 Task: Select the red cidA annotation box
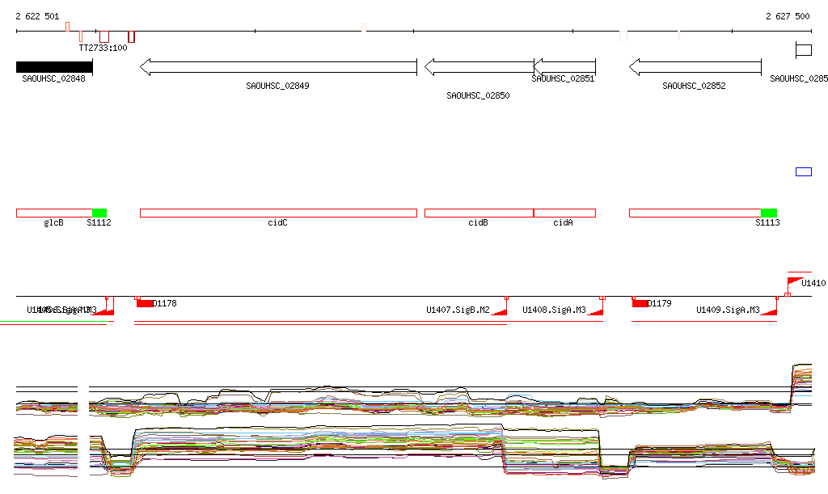[564, 213]
